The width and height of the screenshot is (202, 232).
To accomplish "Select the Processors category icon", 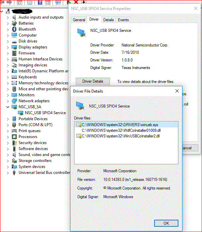I will click(x=14, y=137).
